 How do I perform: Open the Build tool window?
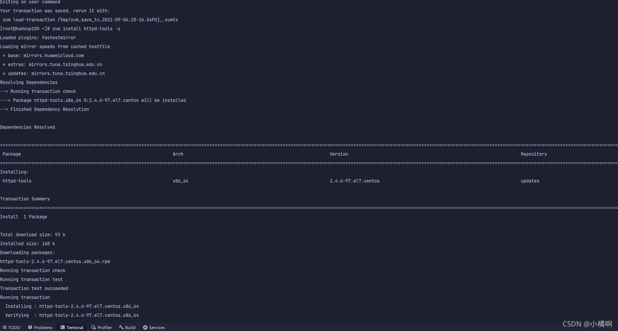coord(127,327)
